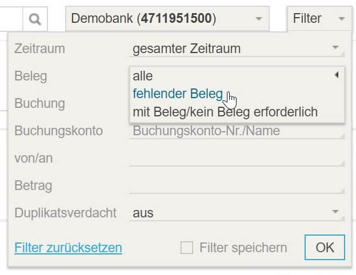Confirm the filter with OK button
The height and width of the screenshot is (275, 356).
pos(325,248)
